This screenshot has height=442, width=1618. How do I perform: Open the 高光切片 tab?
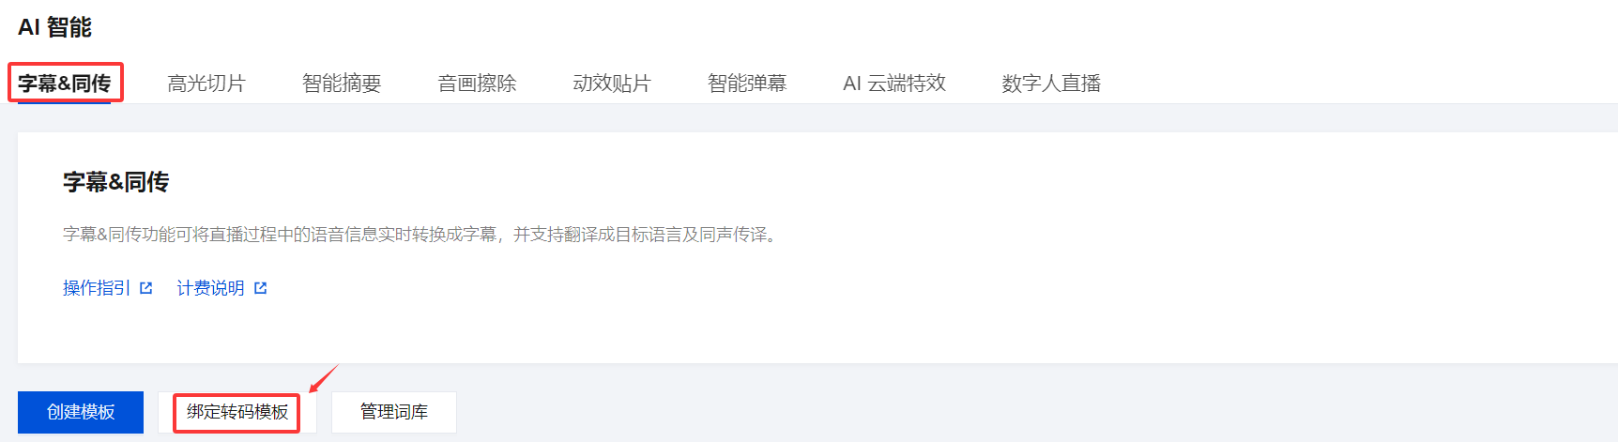coord(206,84)
